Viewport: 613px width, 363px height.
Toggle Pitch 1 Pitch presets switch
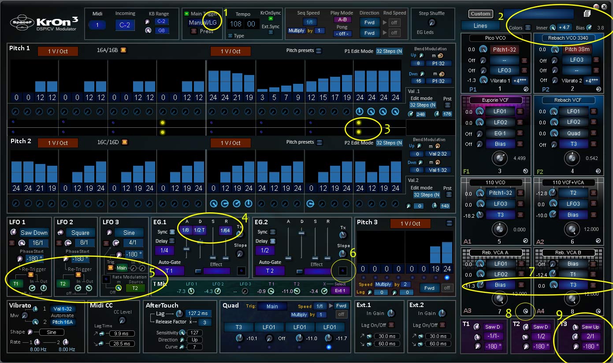click(x=319, y=51)
